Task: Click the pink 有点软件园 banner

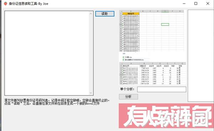Action: coord(166,116)
